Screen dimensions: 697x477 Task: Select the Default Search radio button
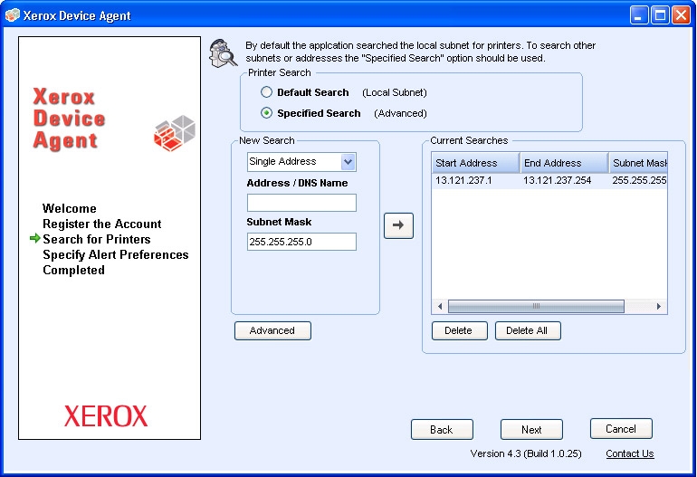(x=266, y=92)
